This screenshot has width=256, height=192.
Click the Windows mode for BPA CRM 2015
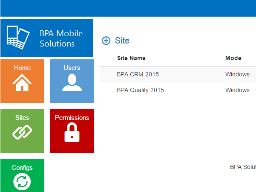237,74
